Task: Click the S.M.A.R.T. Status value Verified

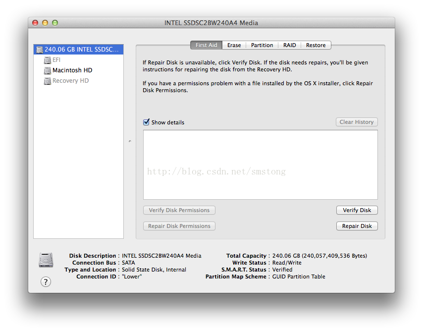Action: pos(282,270)
